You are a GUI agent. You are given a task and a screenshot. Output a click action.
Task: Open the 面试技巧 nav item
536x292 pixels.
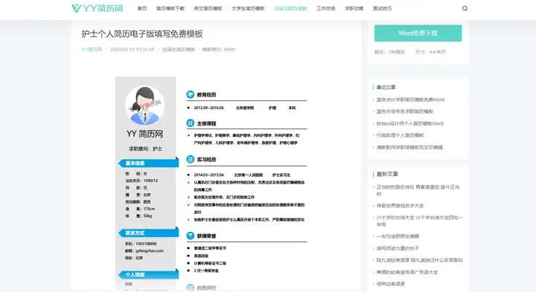[382, 8]
